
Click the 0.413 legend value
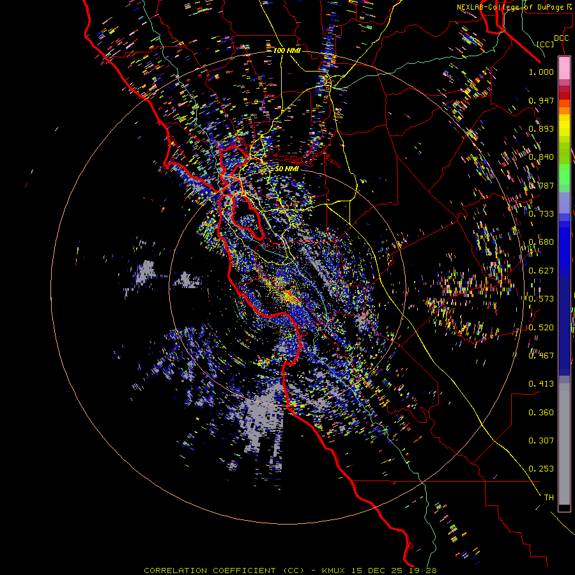click(541, 384)
